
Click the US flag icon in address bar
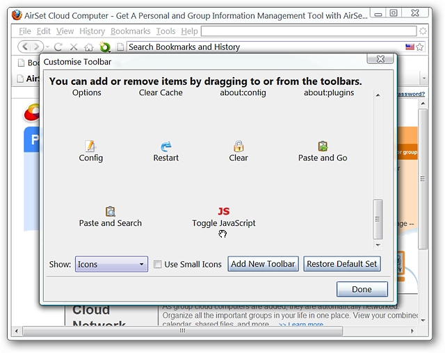(x=410, y=47)
